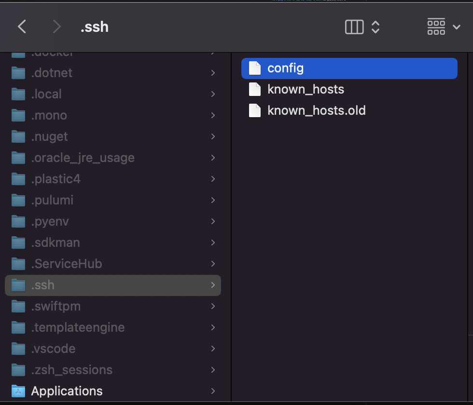This screenshot has width=473, height=405.
Task: Click the group-by grid icon
Action: point(436,27)
